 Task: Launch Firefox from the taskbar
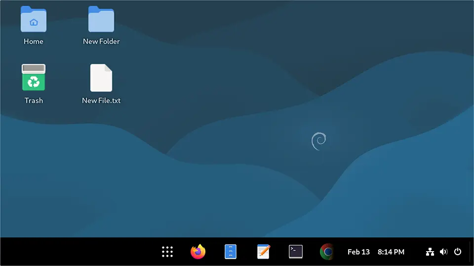[198, 252]
